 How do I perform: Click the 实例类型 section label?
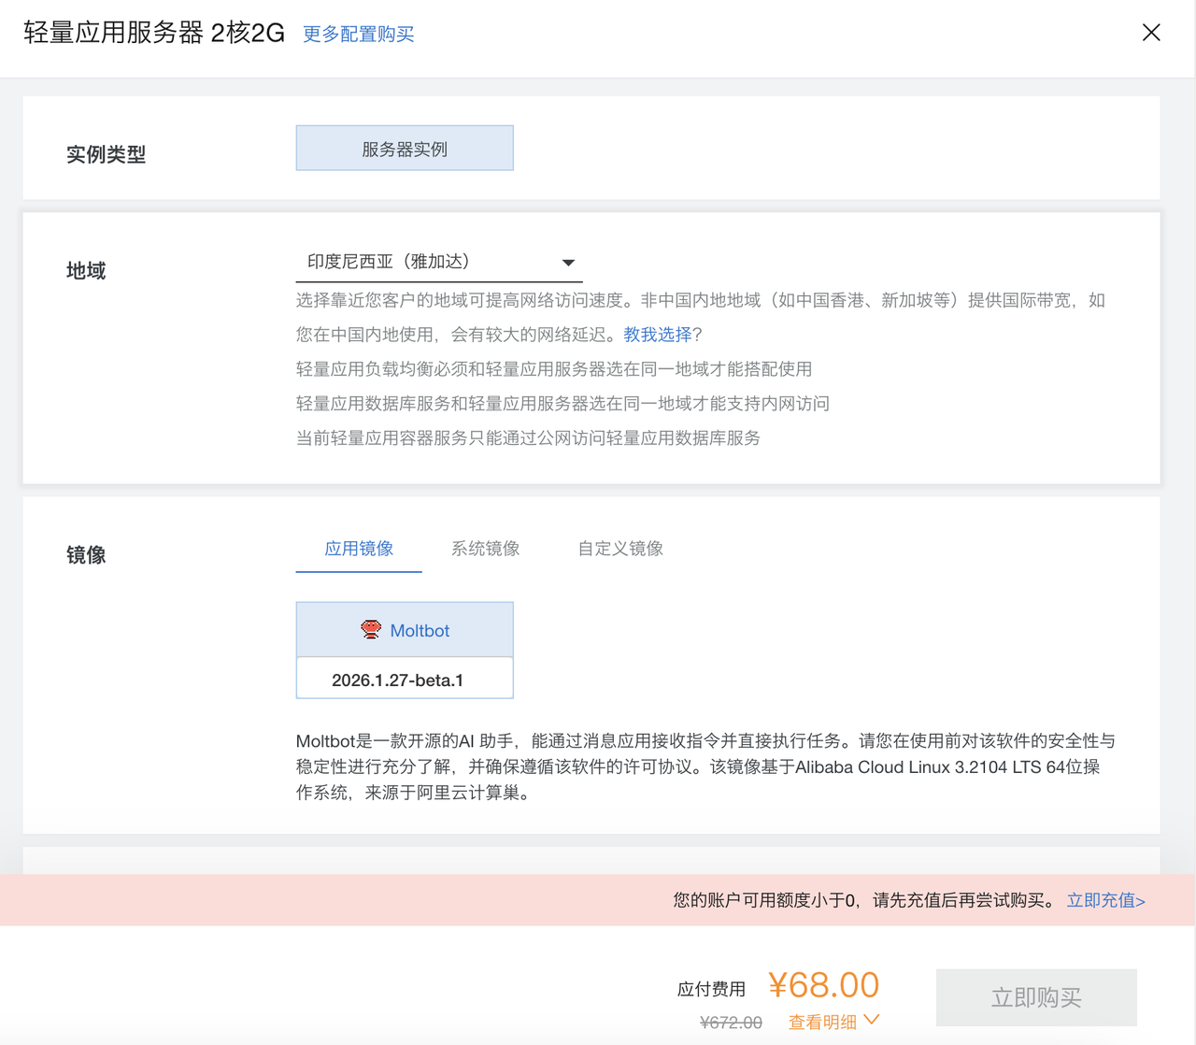point(106,154)
